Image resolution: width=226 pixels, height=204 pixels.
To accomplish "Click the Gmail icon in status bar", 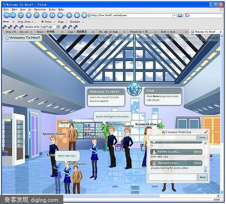I will pos(216,200).
